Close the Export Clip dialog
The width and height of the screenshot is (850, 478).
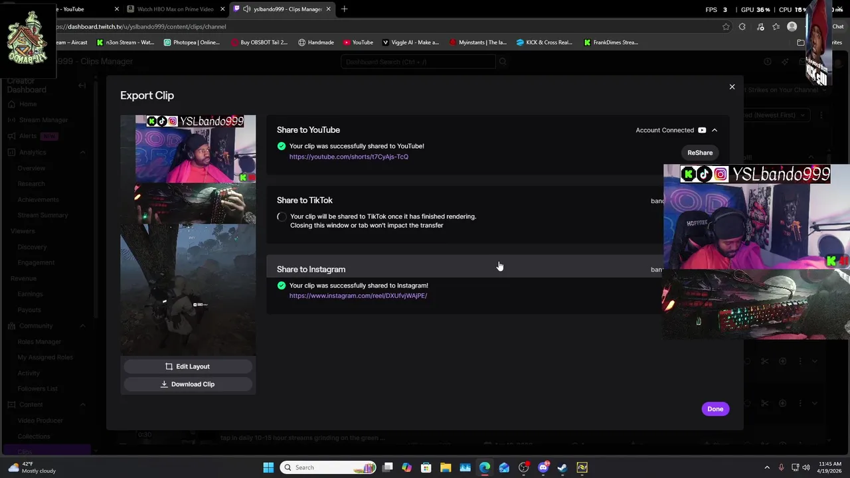coord(732,87)
